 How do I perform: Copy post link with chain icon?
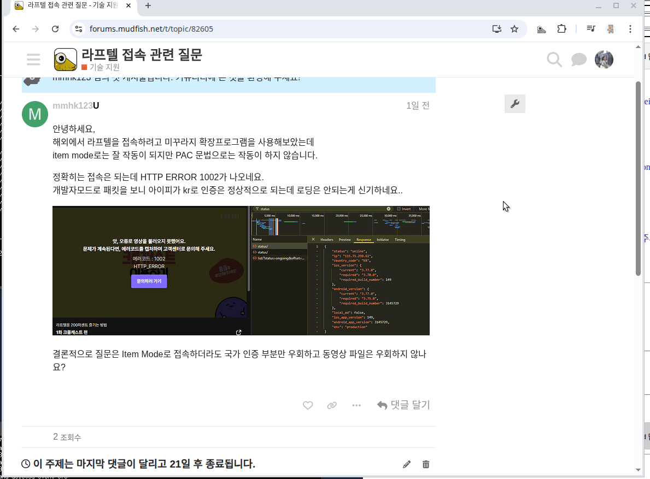(x=332, y=405)
